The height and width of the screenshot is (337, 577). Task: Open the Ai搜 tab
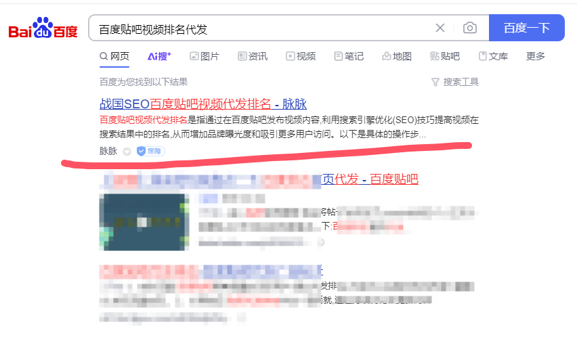click(x=159, y=56)
